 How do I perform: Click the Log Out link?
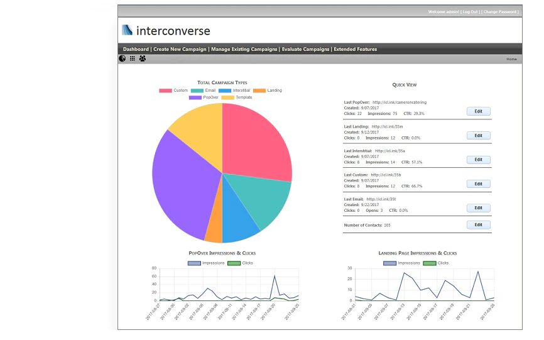[x=471, y=12]
